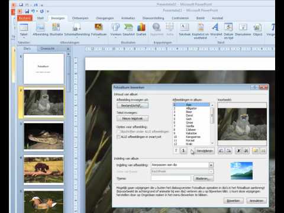Click the move picture down arrow button
284x213 pixels.
[x=183, y=151]
